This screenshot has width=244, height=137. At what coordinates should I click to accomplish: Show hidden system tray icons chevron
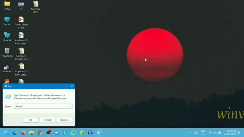pos(191,133)
